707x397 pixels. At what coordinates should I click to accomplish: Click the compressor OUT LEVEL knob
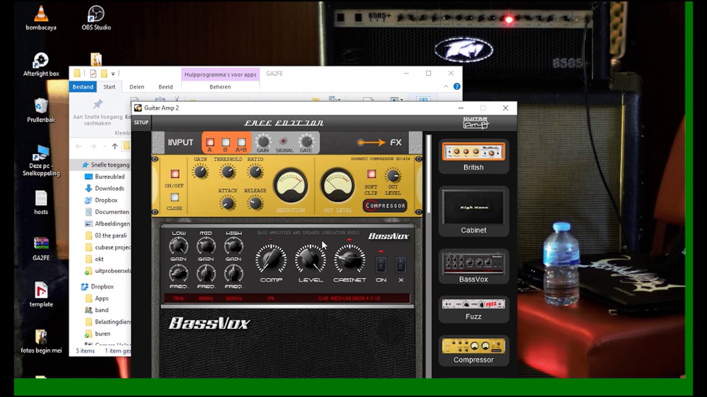393,176
